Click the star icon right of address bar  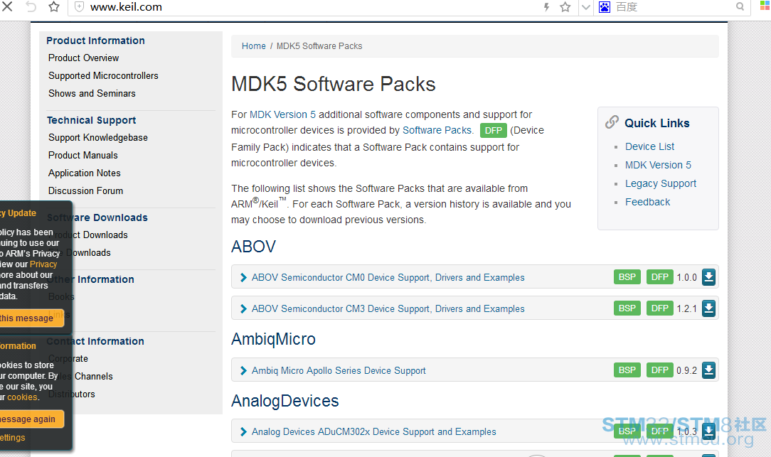(x=565, y=7)
